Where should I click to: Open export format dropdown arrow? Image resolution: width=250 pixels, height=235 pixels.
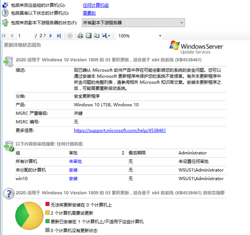[109, 36]
